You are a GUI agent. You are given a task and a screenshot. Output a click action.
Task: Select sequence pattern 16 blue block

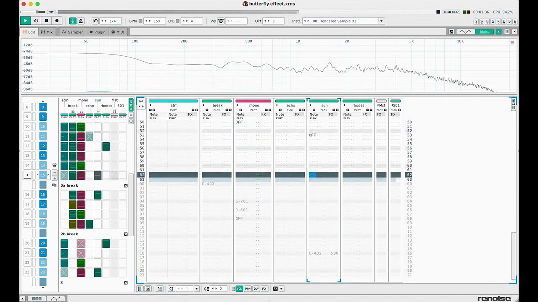[x=42, y=195]
